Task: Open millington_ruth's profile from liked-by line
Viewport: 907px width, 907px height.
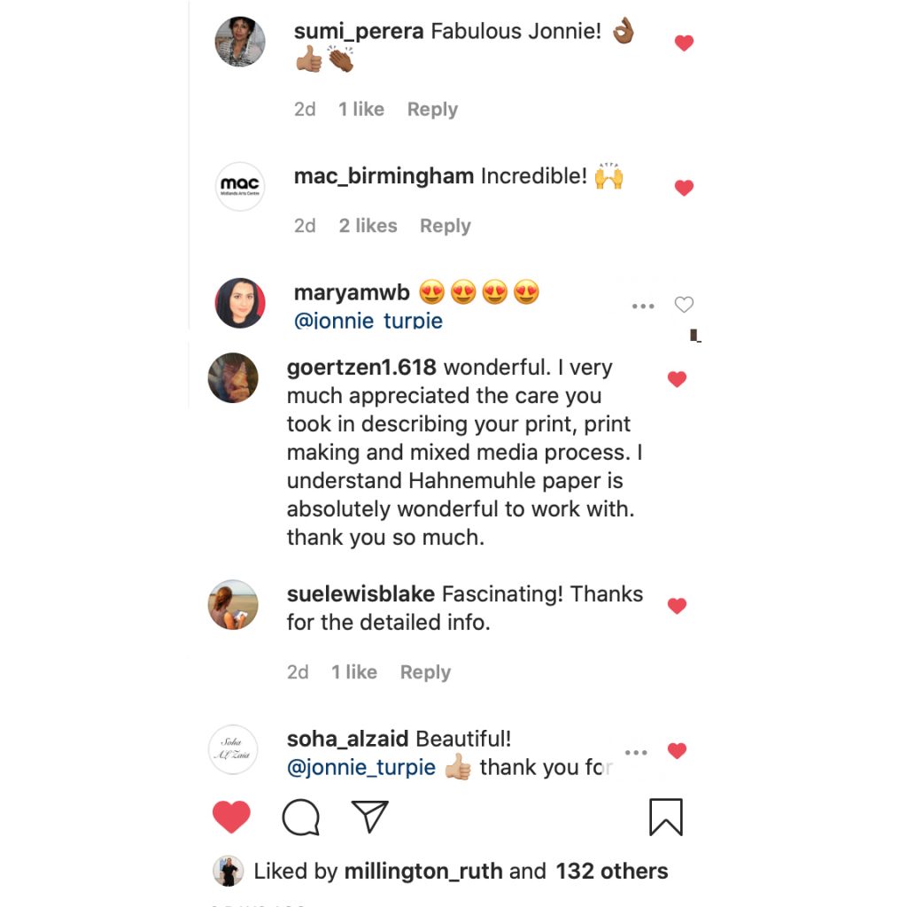Action: click(423, 872)
